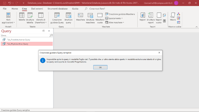199x112 pixels.
Task: Click the Modulo di classe icon
Action: click(x=179, y=18)
